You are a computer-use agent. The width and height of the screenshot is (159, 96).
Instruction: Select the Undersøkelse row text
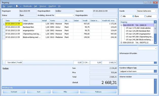(28, 24)
